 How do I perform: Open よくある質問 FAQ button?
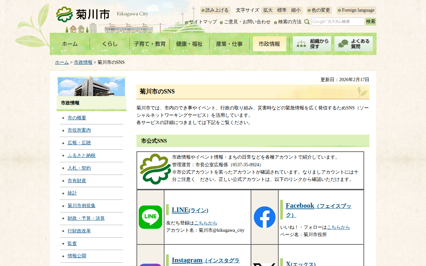pos(353,44)
